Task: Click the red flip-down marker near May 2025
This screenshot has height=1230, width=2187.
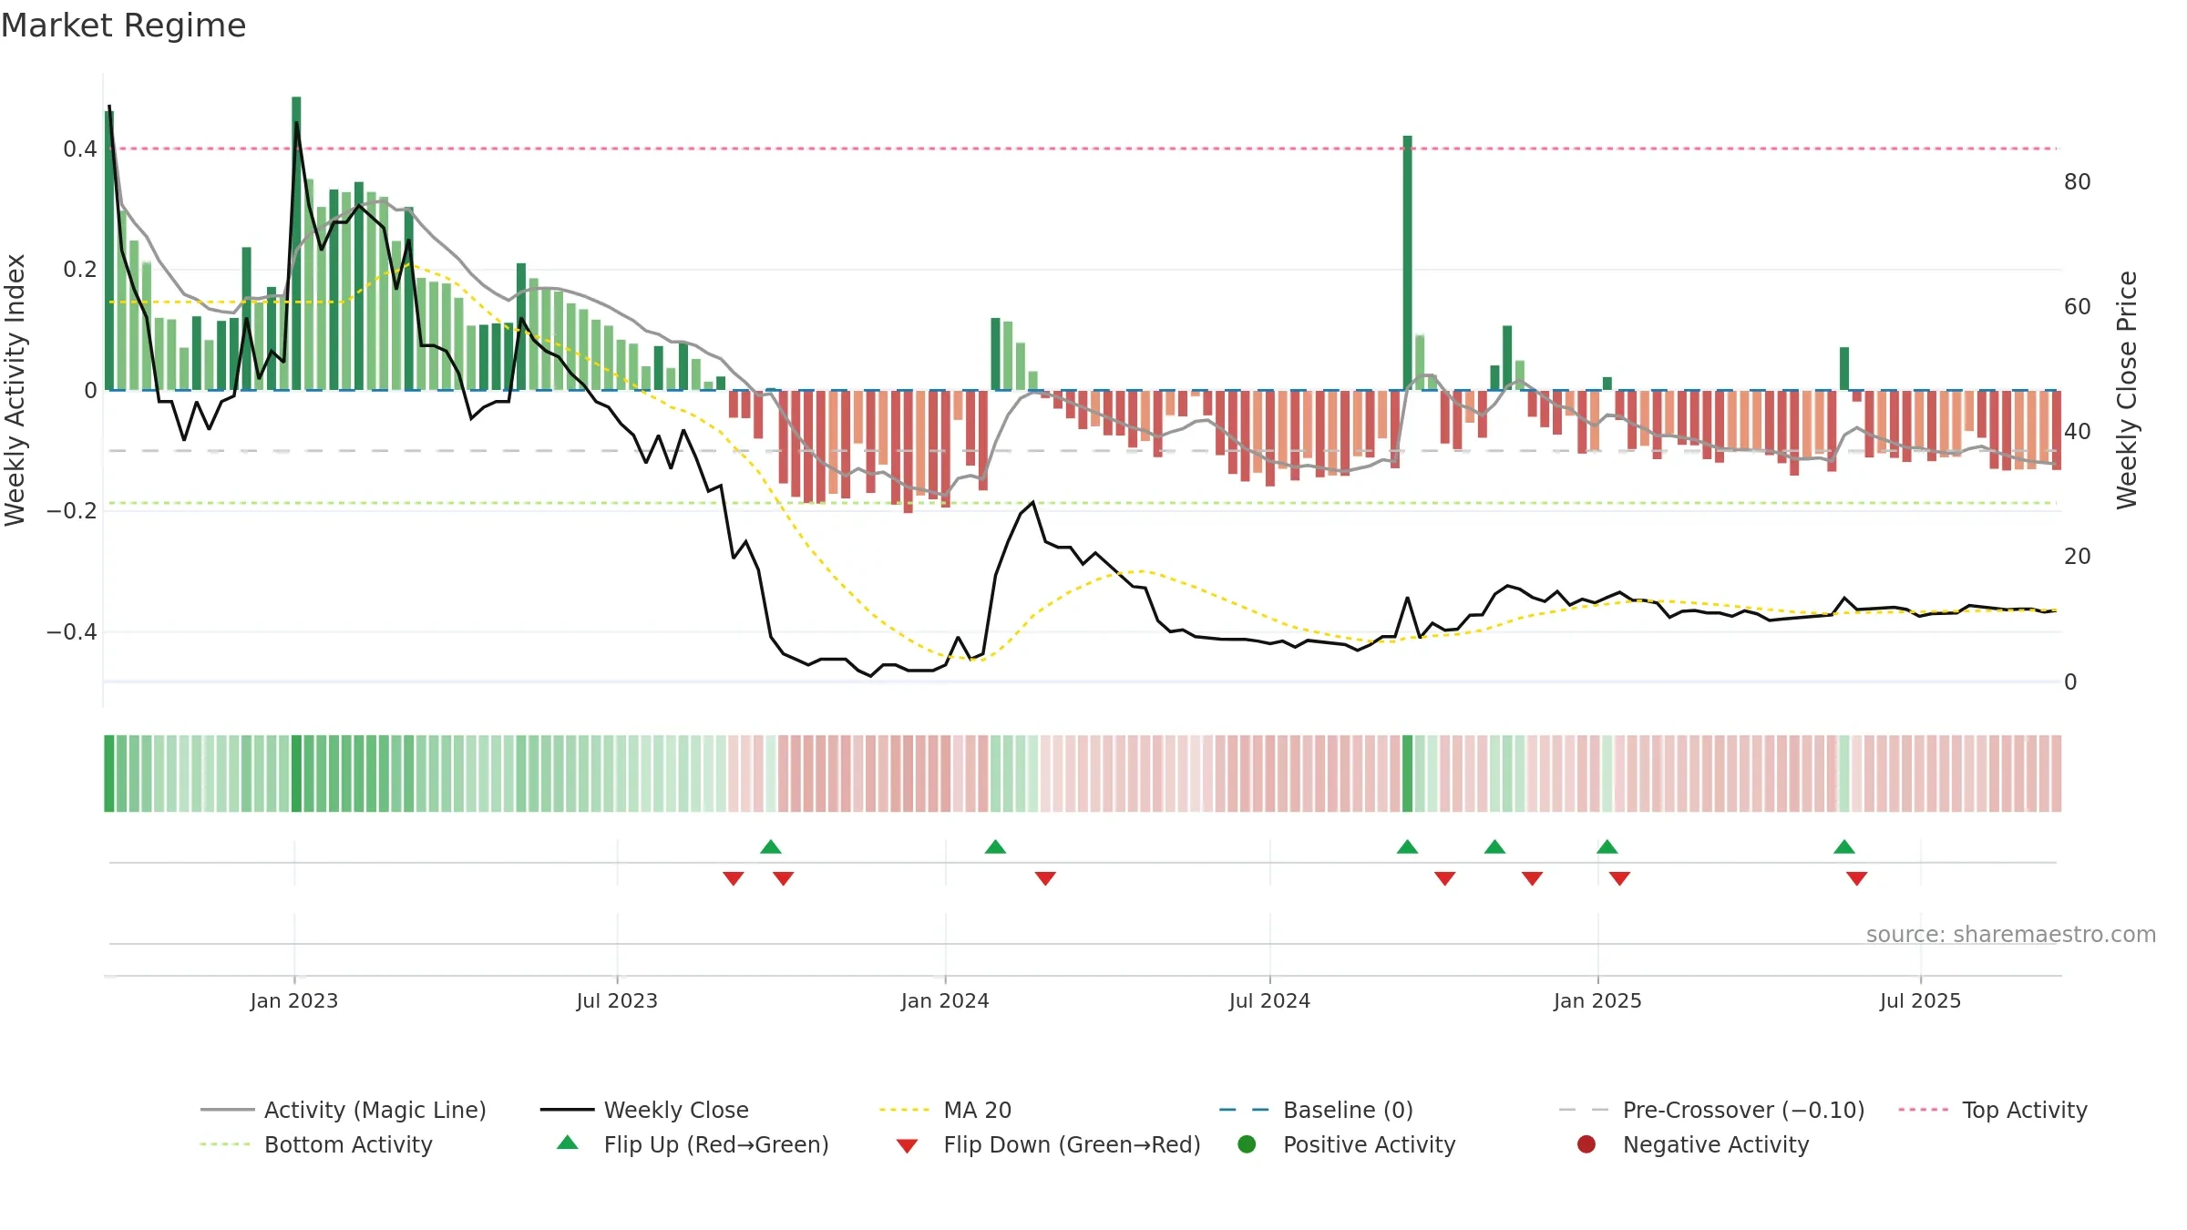Action: [1857, 878]
